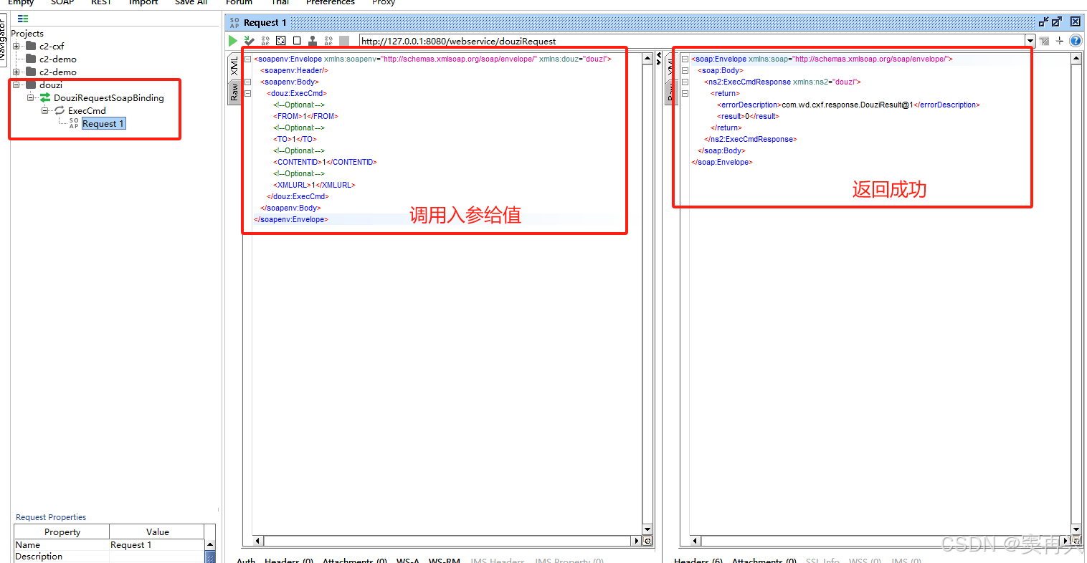Click the SOAP icon beside grey cancel square
This screenshot has height=563, width=1087.
click(328, 41)
